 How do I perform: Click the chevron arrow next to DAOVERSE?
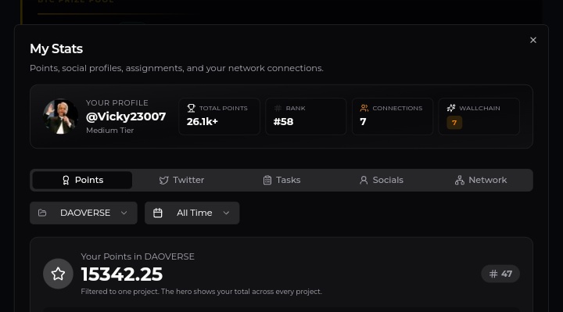tap(124, 213)
